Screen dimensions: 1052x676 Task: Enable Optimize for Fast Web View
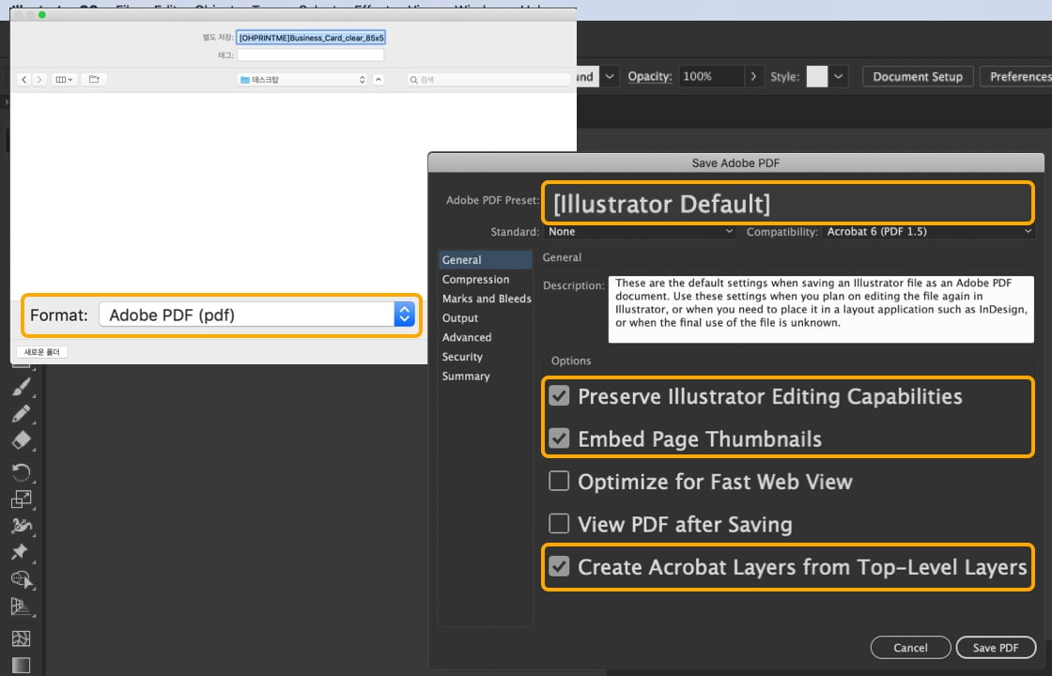click(x=559, y=482)
